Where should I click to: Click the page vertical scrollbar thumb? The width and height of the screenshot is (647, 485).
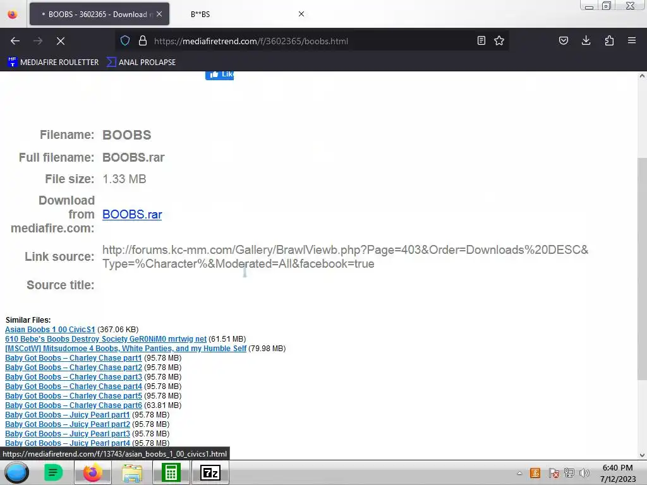tap(642, 268)
